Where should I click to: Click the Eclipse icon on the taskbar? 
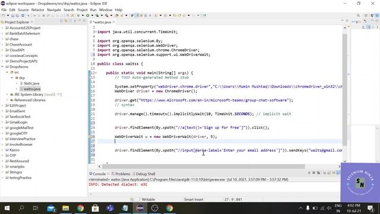(x=140, y=208)
